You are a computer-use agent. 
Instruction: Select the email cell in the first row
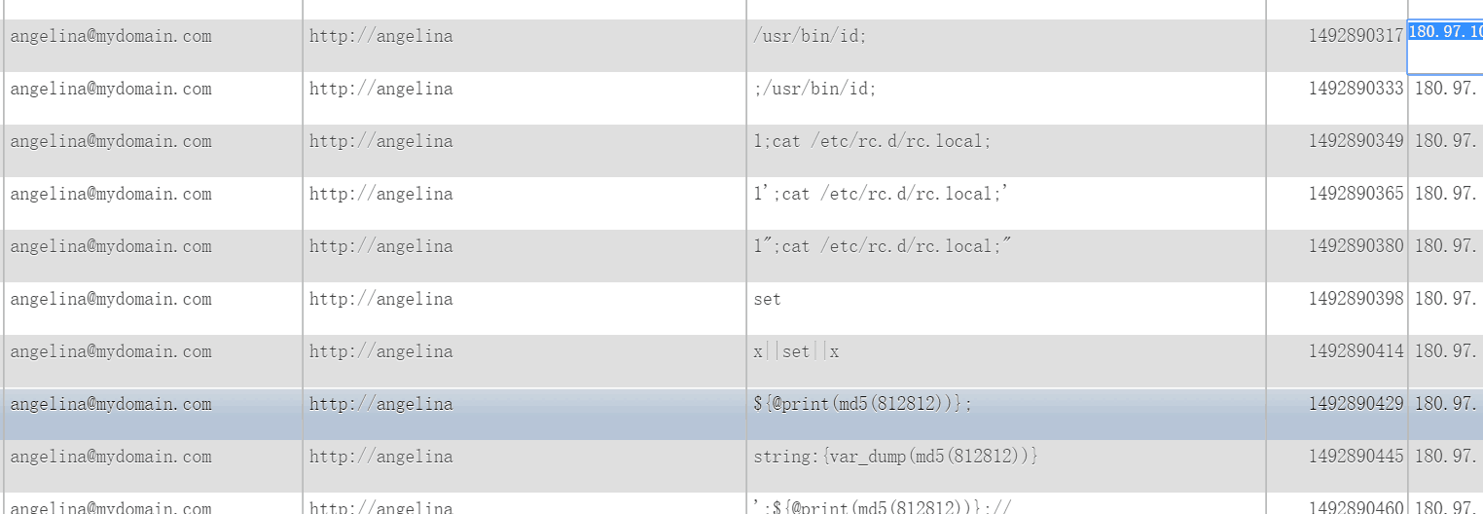pyautogui.click(x=153, y=46)
